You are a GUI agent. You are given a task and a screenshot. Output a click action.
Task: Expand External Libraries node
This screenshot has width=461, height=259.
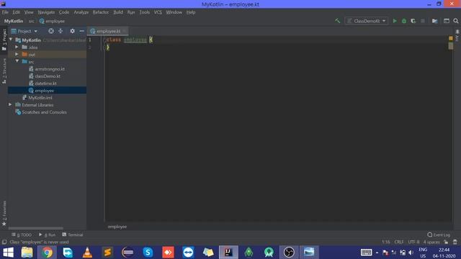click(10, 104)
